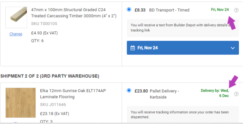243x124 pixels.
Task: Click the Pallet Delivery - Kerbside label
Action: (164, 94)
